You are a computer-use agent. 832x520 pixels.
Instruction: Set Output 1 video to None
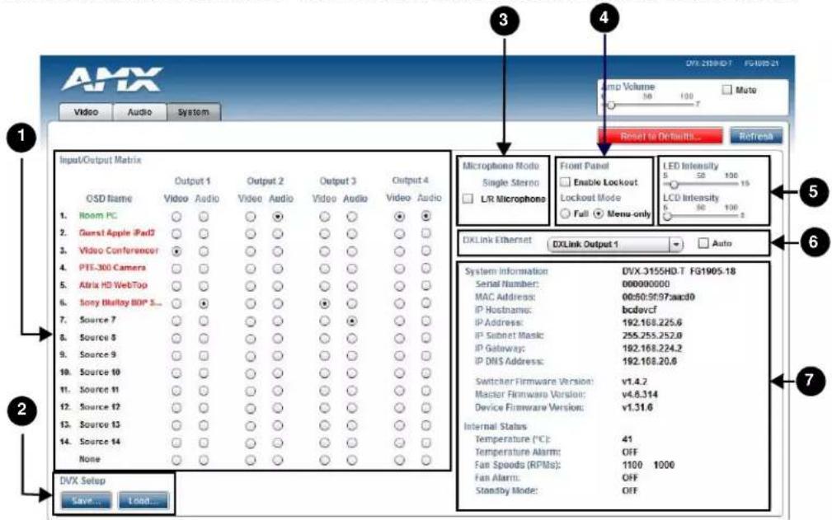coord(176,460)
